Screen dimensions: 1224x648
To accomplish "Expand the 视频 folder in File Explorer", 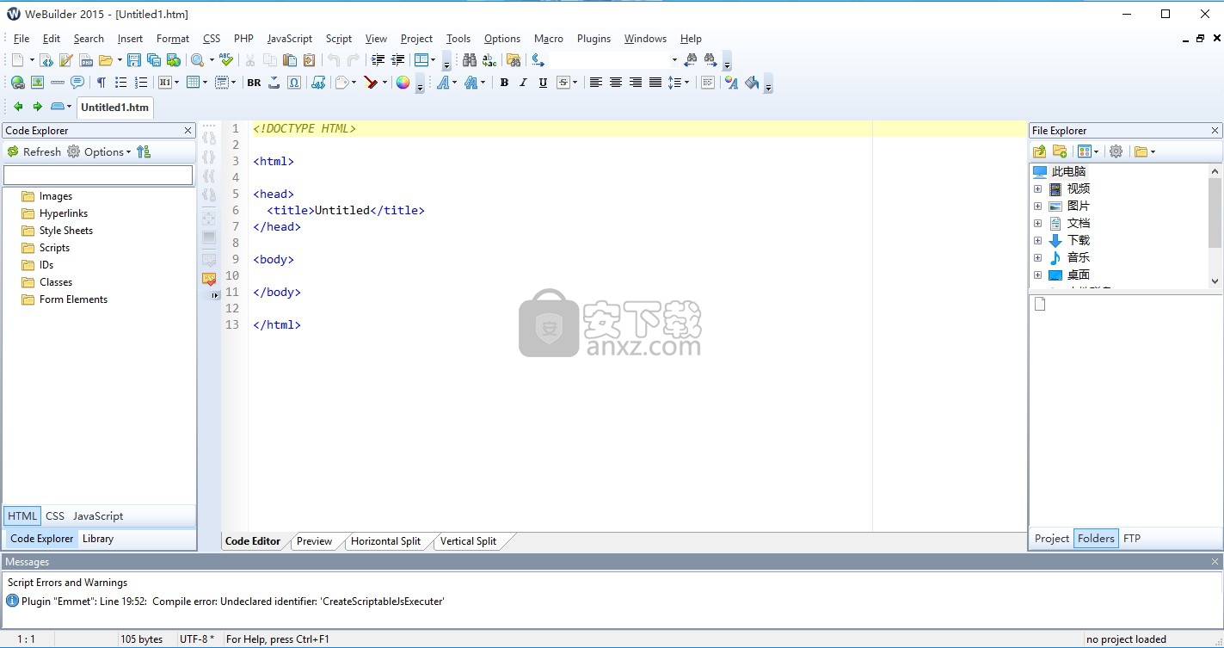I will coord(1037,188).
